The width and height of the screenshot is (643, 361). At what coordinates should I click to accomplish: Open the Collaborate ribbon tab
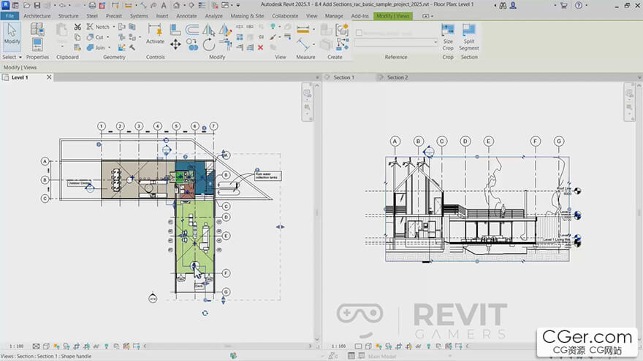285,15
